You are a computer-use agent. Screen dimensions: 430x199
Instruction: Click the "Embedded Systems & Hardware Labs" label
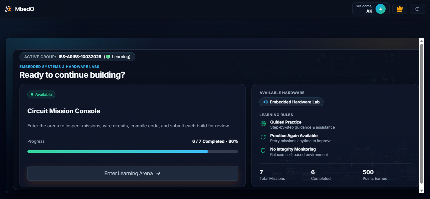[59, 67]
